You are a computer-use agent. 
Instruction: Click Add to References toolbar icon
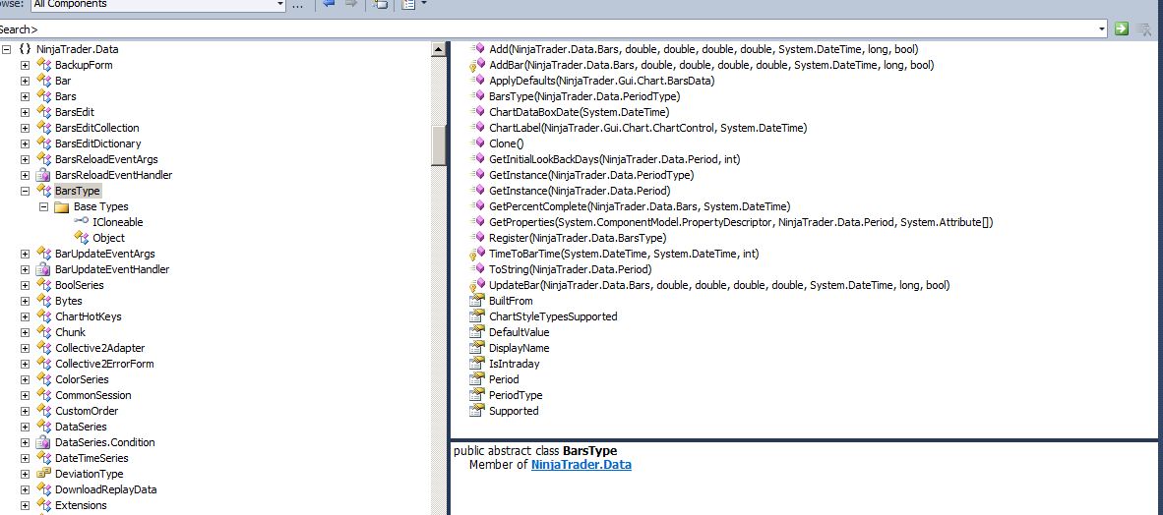click(380, 5)
